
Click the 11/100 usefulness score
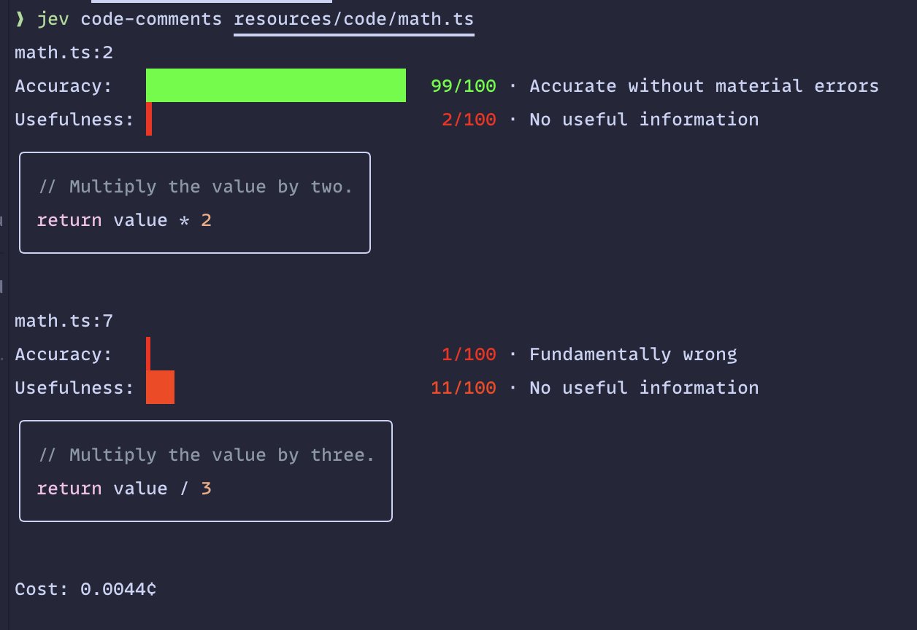pyautogui.click(x=463, y=388)
